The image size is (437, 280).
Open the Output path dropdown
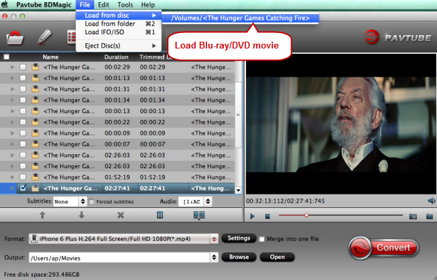tap(214, 257)
